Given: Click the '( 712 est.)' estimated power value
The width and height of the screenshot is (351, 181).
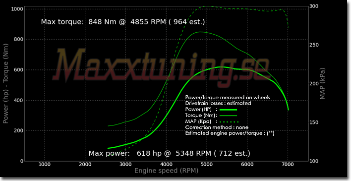Looking at the screenshot, I should point(233,153).
